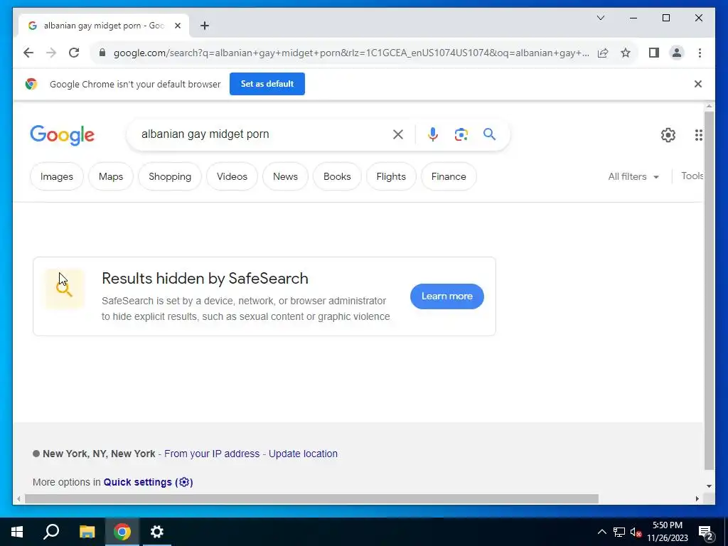
Task: Open the Chrome side panel
Action: point(654,53)
